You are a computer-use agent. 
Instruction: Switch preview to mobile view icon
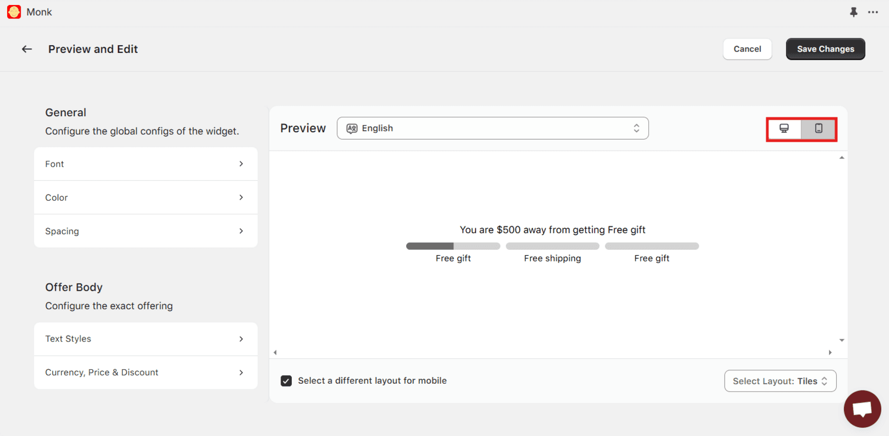coord(818,128)
